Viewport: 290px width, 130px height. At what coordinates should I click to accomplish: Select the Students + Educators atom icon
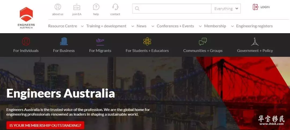tap(147, 41)
